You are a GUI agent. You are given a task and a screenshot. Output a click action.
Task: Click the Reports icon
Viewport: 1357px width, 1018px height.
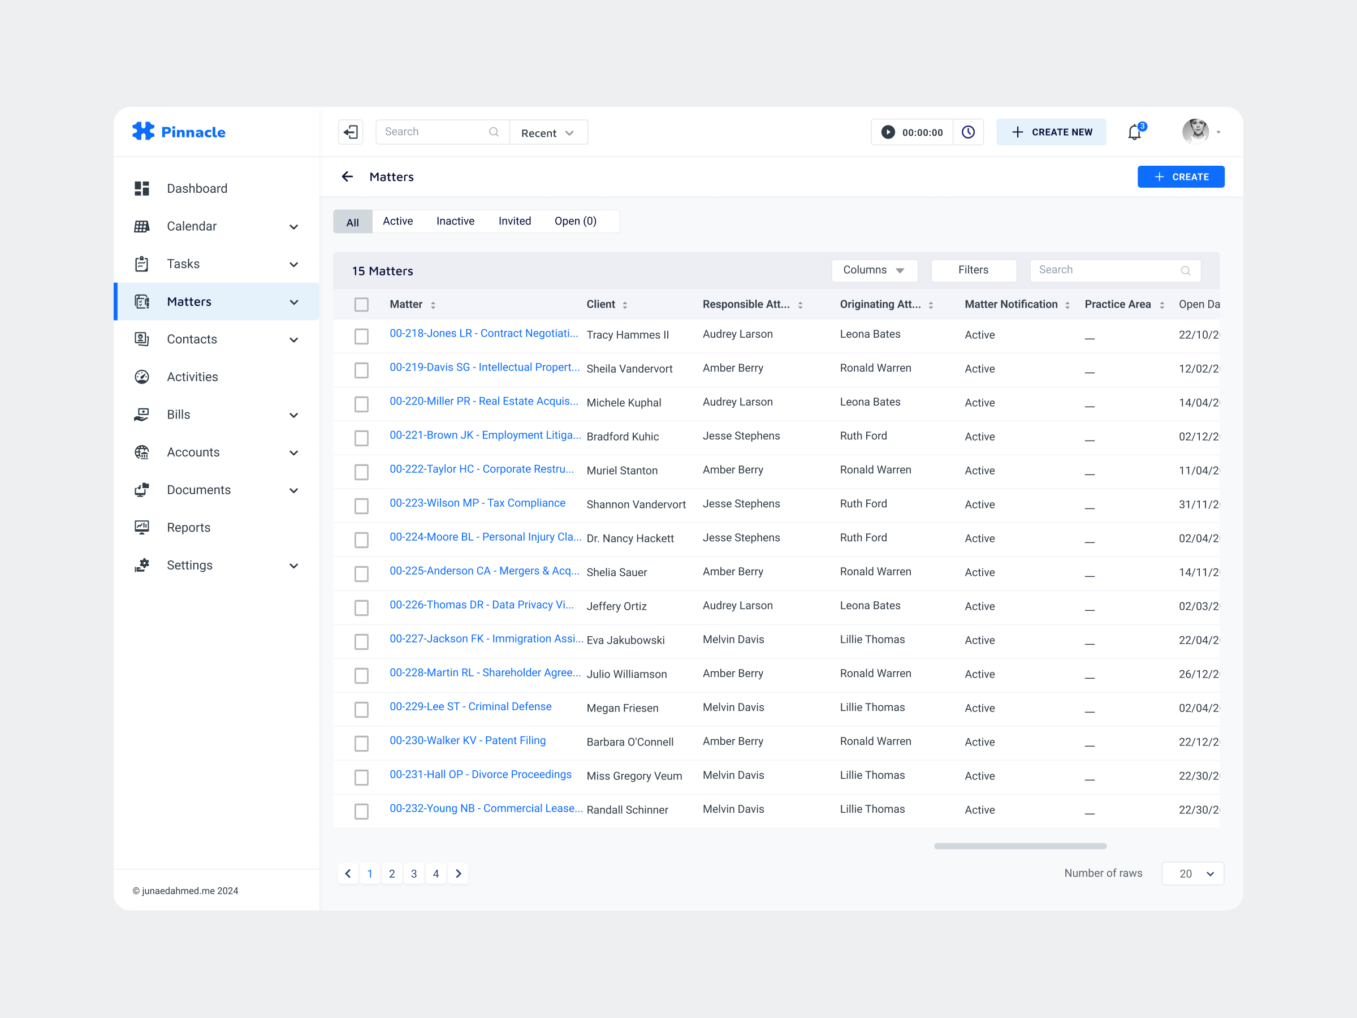pos(142,527)
